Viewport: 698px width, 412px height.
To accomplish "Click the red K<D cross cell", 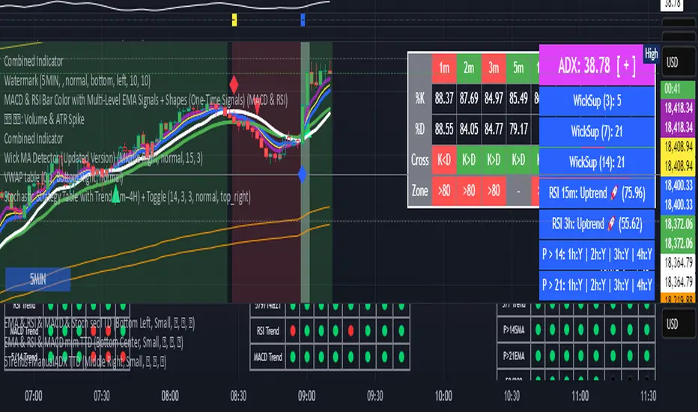I will coord(444,160).
